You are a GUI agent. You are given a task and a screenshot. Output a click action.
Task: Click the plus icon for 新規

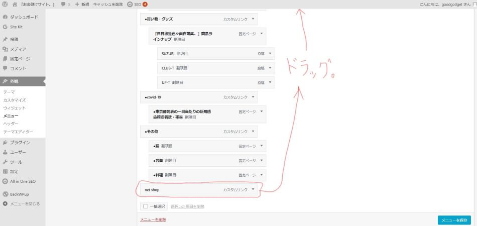(77, 4)
